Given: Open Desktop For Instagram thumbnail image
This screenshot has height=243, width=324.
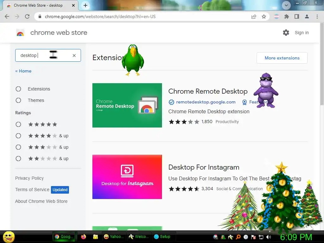Looking at the screenshot, I should click(x=127, y=177).
